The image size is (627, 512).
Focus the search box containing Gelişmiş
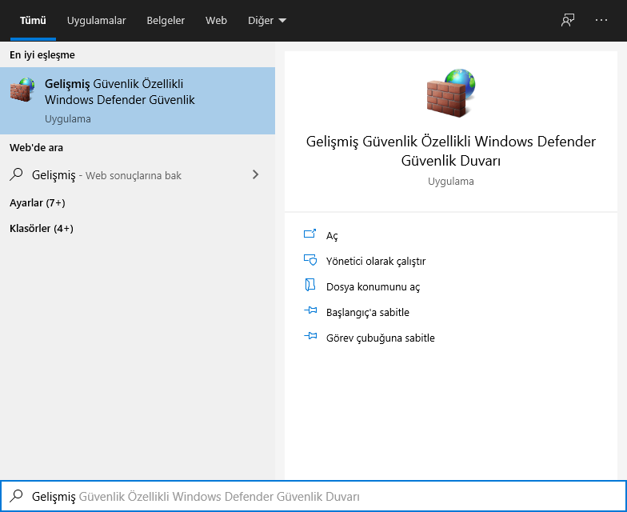[313, 496]
